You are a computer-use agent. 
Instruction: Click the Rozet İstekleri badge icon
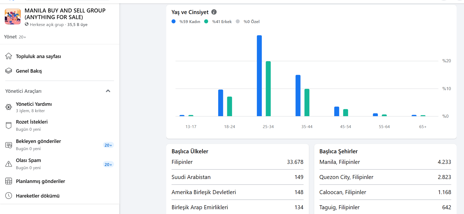pyautogui.click(x=9, y=125)
